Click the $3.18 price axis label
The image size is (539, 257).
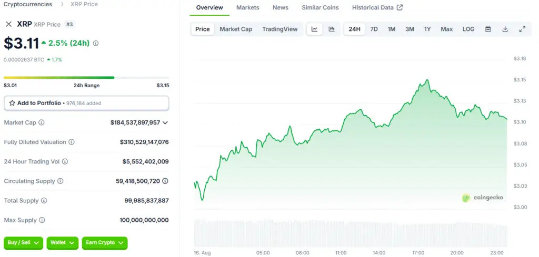pos(520,59)
